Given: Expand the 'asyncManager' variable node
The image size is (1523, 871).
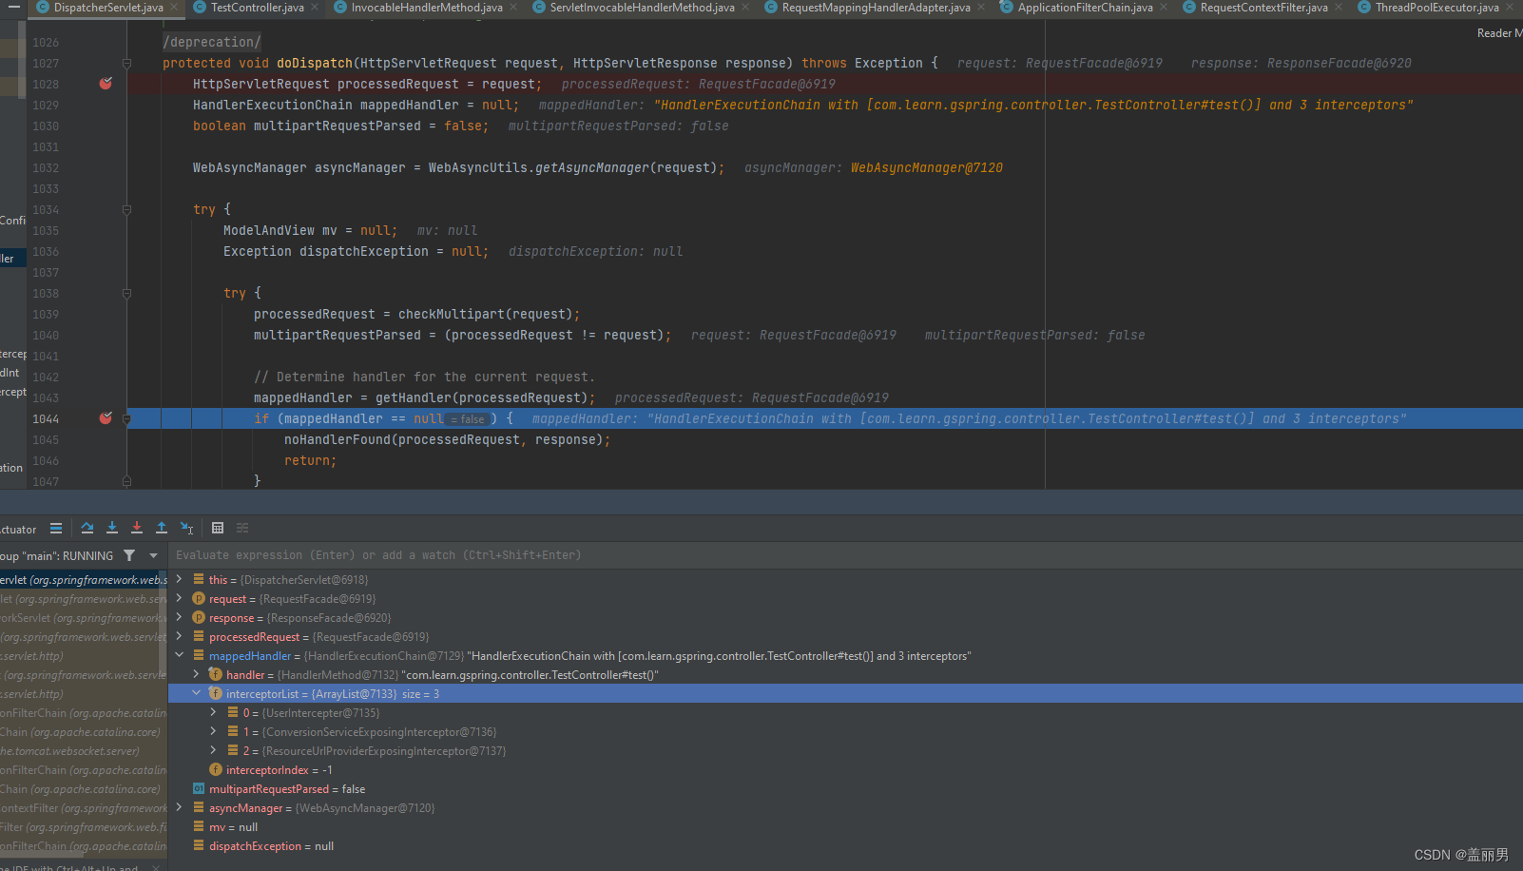Looking at the screenshot, I should (x=179, y=807).
